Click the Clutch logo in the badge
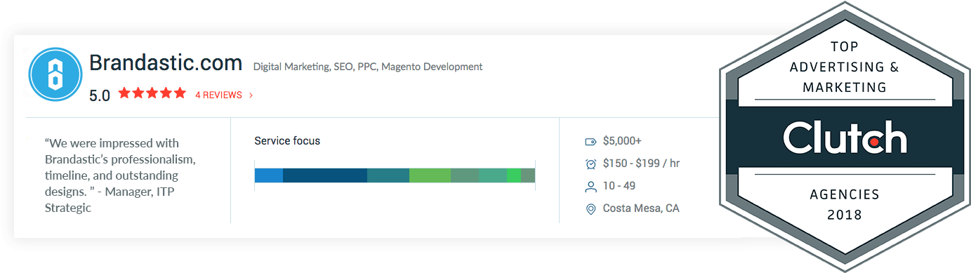The height and width of the screenshot is (273, 971). tap(845, 137)
